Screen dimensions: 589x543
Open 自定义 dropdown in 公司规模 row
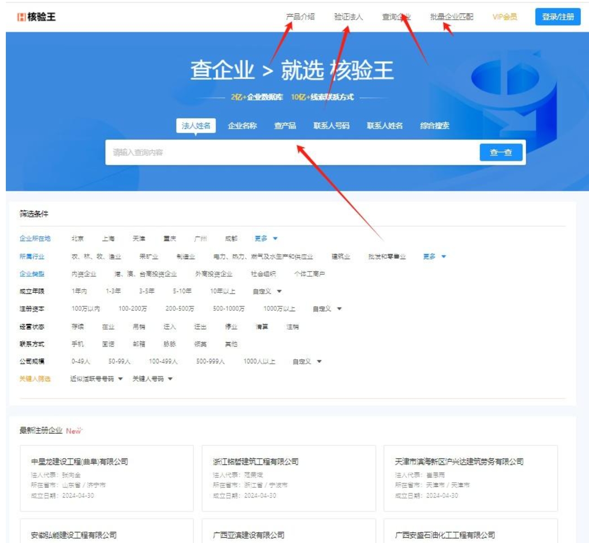click(307, 362)
